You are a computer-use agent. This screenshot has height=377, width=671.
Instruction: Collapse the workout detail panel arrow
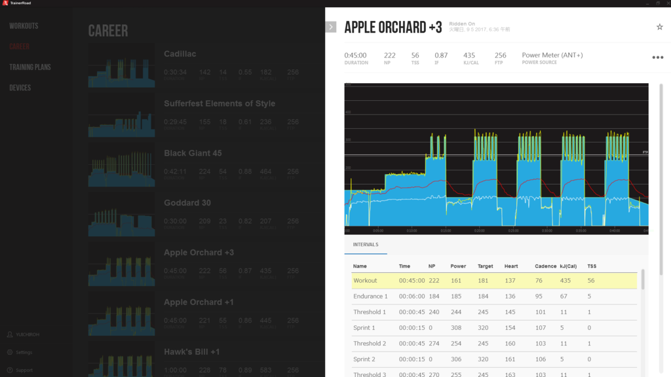[331, 27]
